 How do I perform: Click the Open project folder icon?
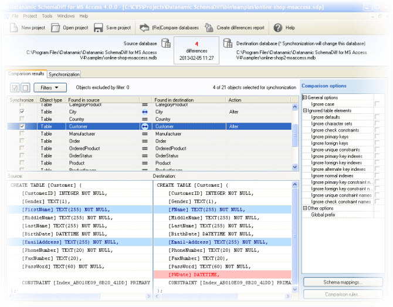point(55,28)
